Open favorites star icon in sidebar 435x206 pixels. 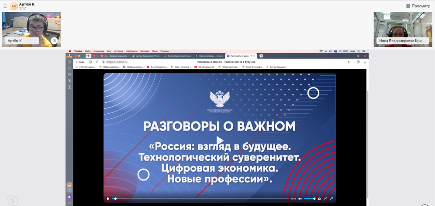pyautogui.click(x=69, y=68)
